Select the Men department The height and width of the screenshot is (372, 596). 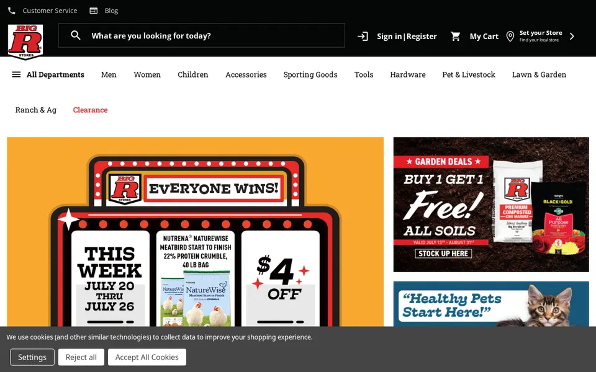tap(109, 74)
